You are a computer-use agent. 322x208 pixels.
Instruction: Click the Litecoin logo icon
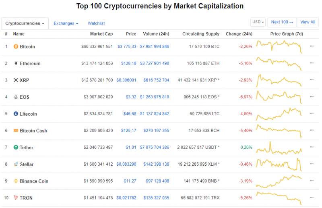(16, 114)
